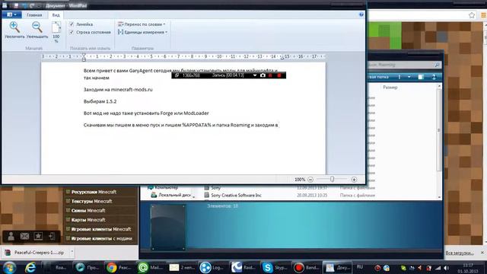Click the Explorer search field
The image size is (487, 274).
404,65
